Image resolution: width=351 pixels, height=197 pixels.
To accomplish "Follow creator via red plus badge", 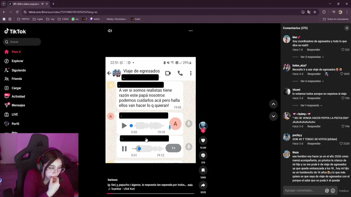I will (203, 131).
